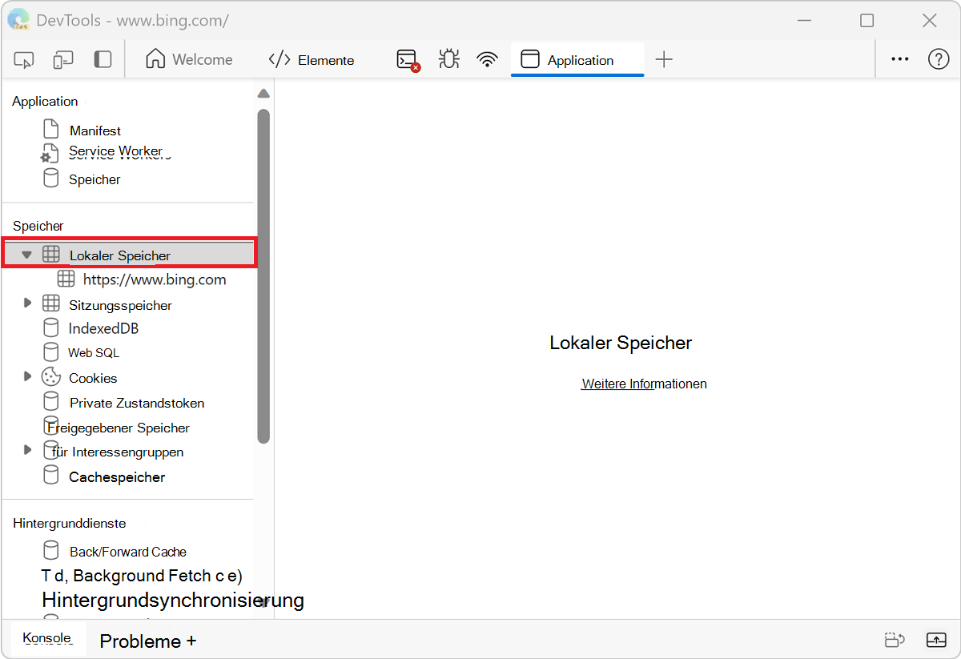Select Back/Forward Cache entry
Screen dimensions: 961x659
(x=128, y=552)
